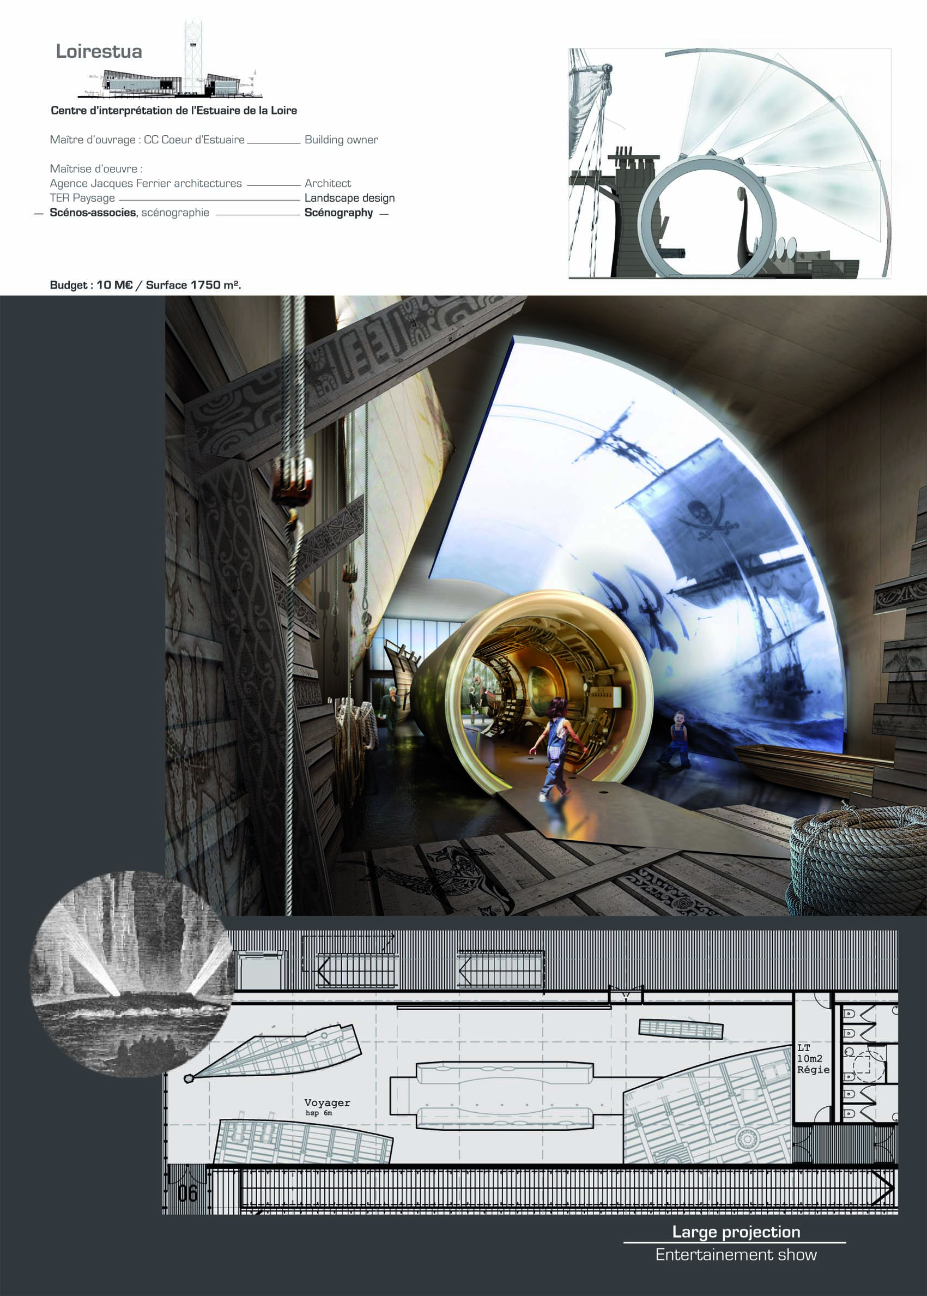Click the Large projection heading
Image resolution: width=927 pixels, height=1296 pixels.
coord(736,1232)
